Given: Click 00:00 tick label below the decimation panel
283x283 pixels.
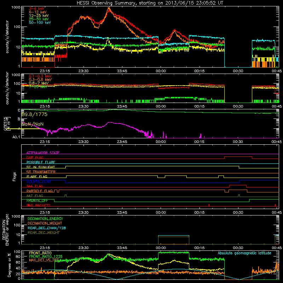Looking at the screenshot, I should point(161,248).
